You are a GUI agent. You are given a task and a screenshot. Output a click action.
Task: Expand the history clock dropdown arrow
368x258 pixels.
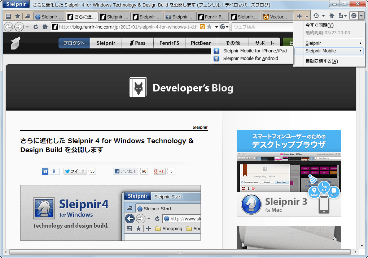click(323, 16)
